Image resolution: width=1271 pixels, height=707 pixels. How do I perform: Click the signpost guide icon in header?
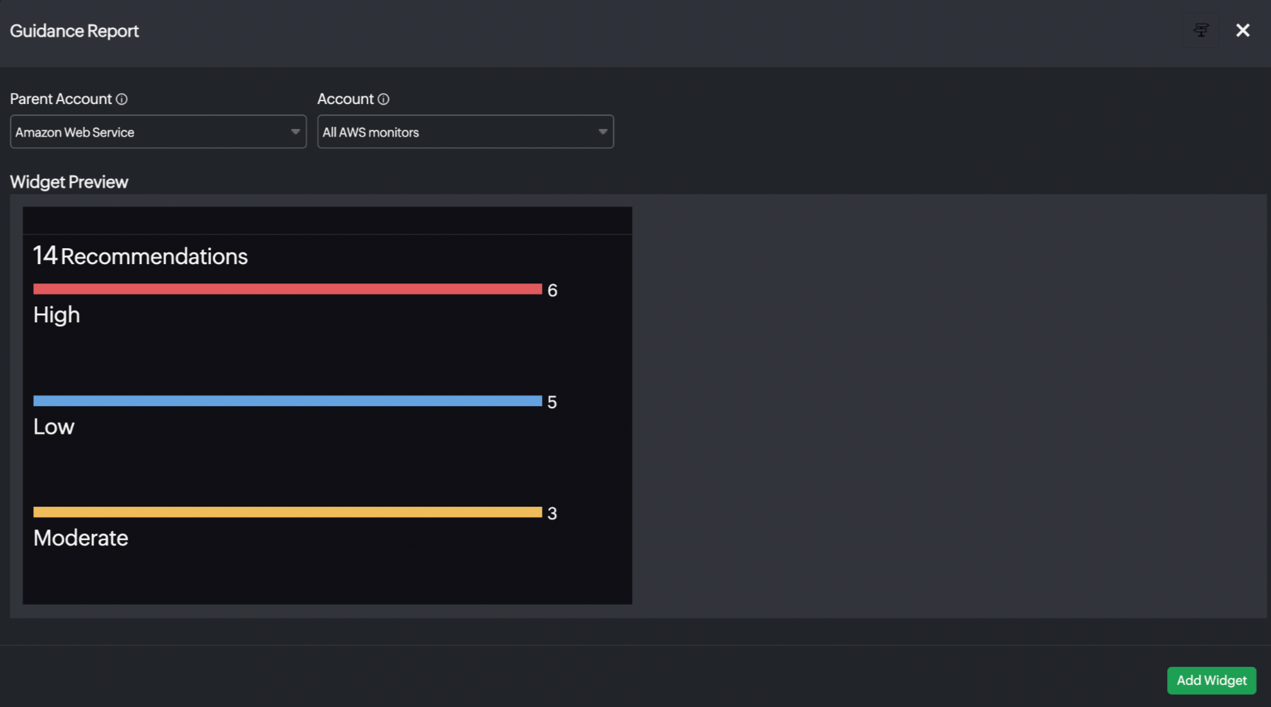pos(1201,30)
